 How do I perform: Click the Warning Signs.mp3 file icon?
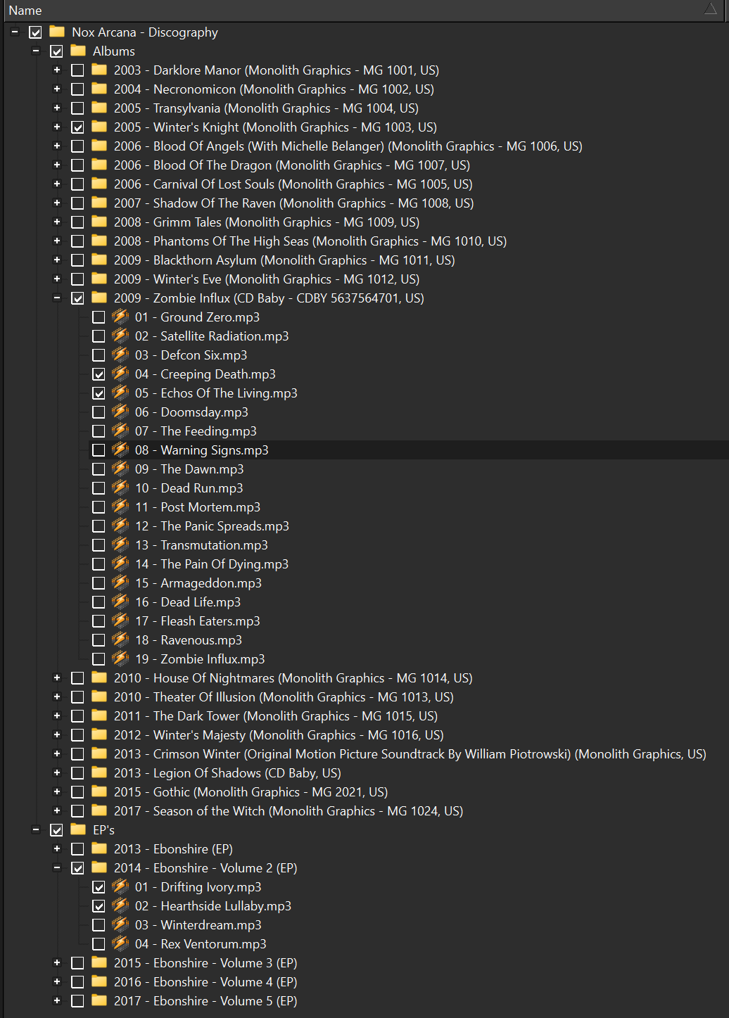point(120,450)
